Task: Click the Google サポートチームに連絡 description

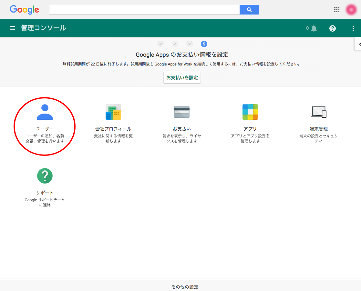Action: [x=45, y=202]
